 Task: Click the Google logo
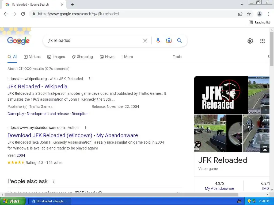[x=18, y=41]
